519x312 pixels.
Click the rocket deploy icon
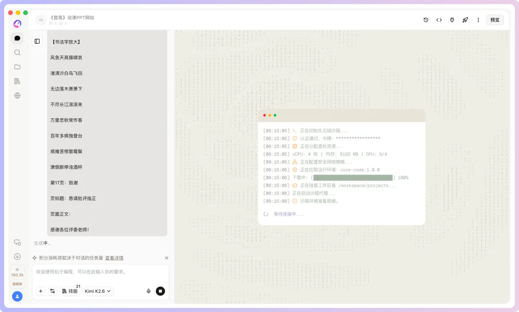(x=465, y=20)
